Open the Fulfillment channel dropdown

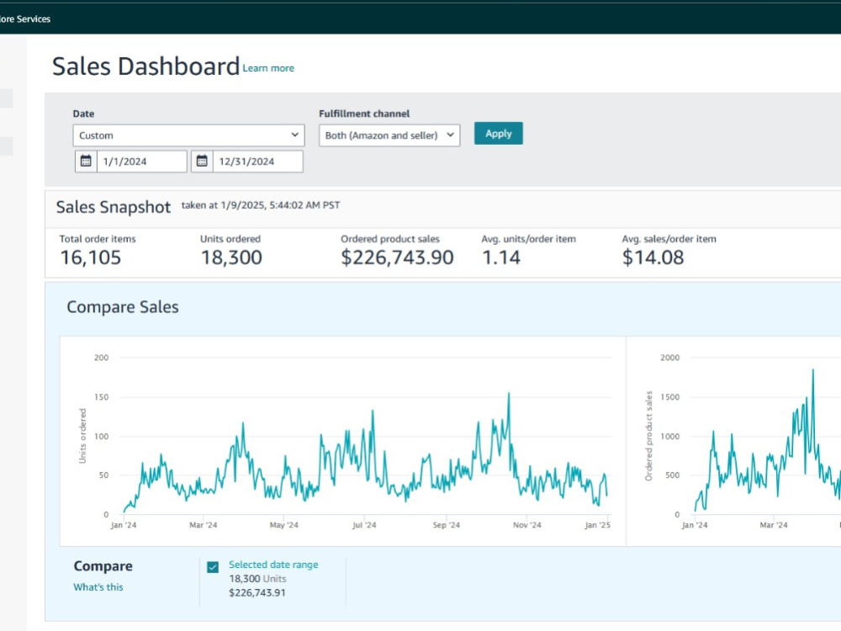coord(389,135)
